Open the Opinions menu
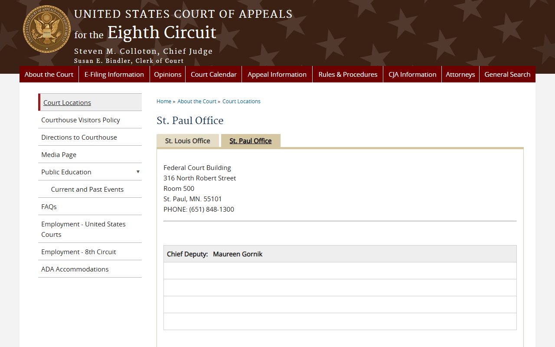 [x=167, y=74]
